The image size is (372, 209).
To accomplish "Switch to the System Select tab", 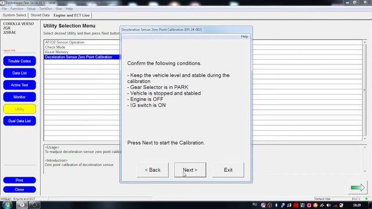I will pyautogui.click(x=14, y=15).
